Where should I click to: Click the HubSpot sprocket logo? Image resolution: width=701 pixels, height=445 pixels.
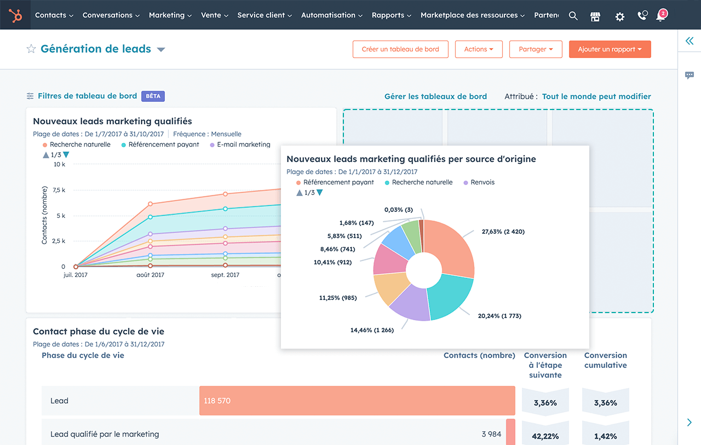tap(16, 15)
